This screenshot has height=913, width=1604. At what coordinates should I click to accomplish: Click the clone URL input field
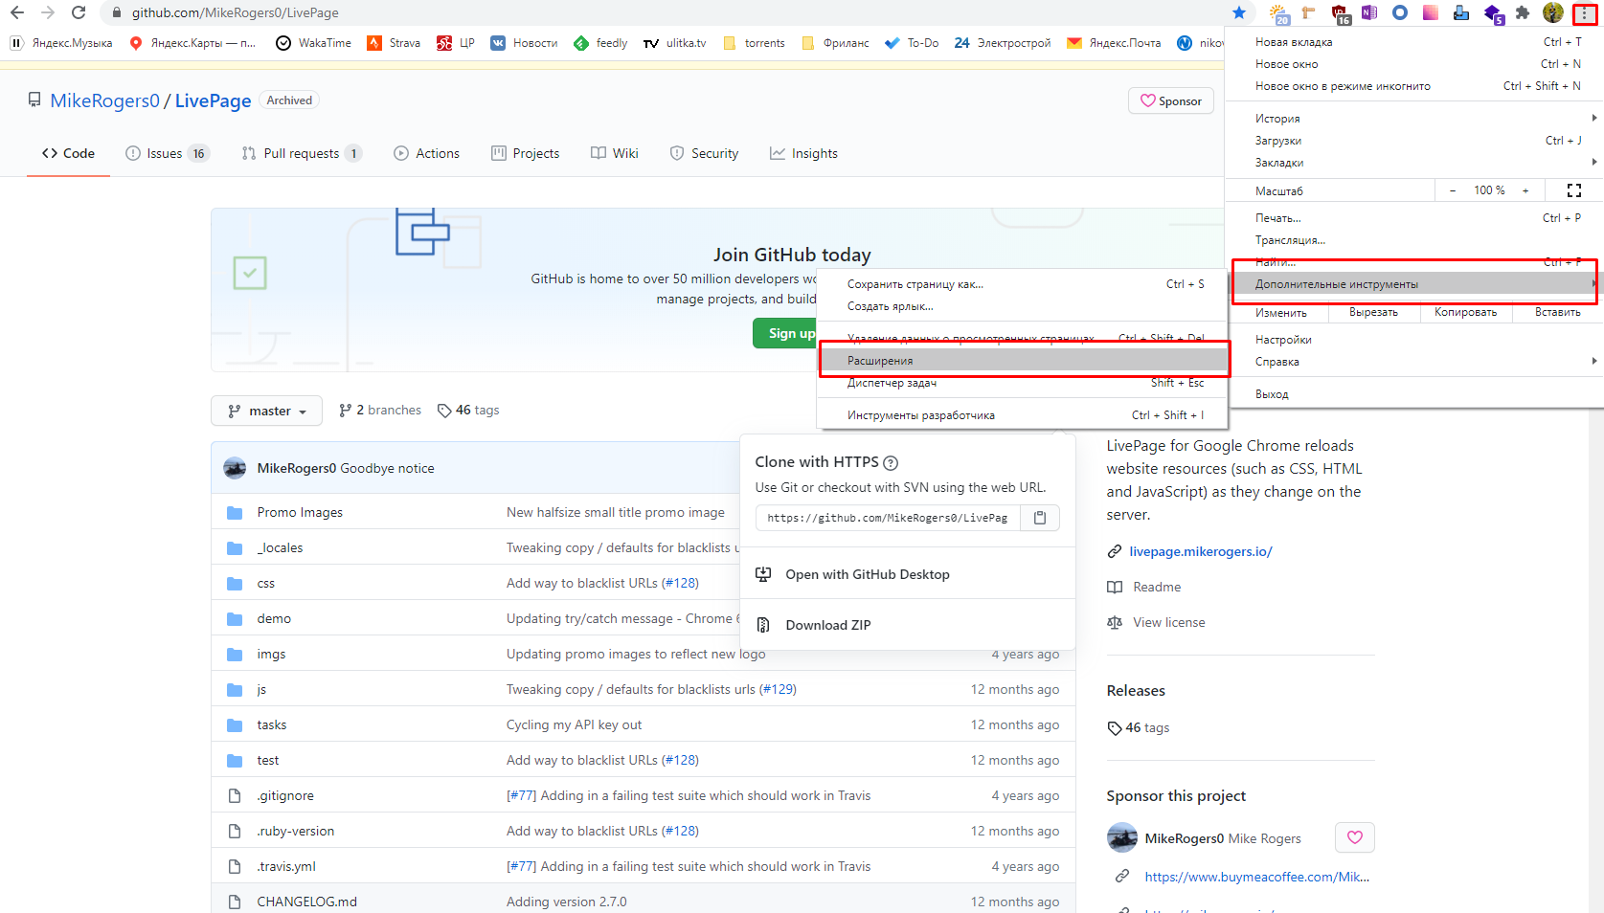pyautogui.click(x=888, y=518)
